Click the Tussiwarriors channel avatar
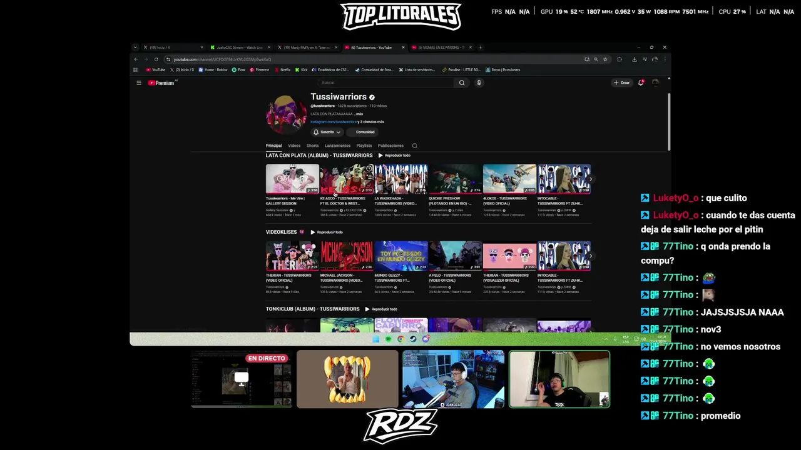 (287, 114)
